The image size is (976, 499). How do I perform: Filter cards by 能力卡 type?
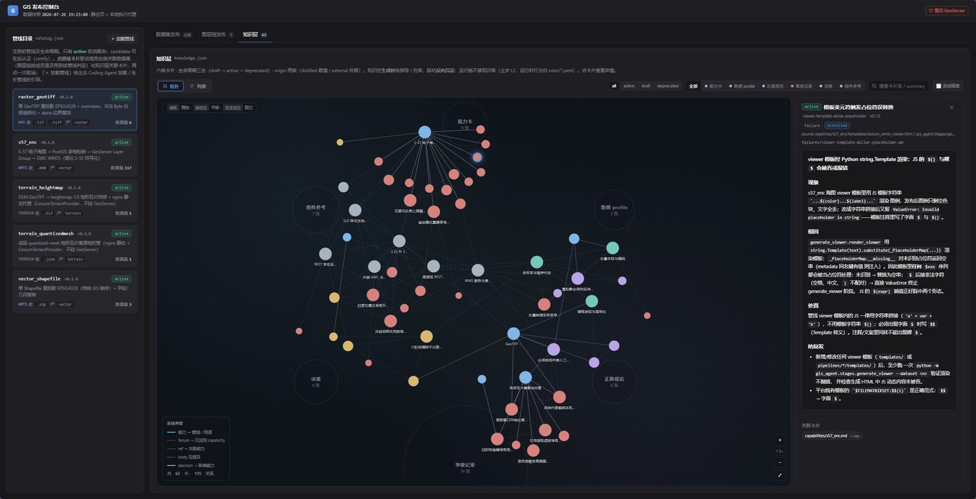click(713, 86)
